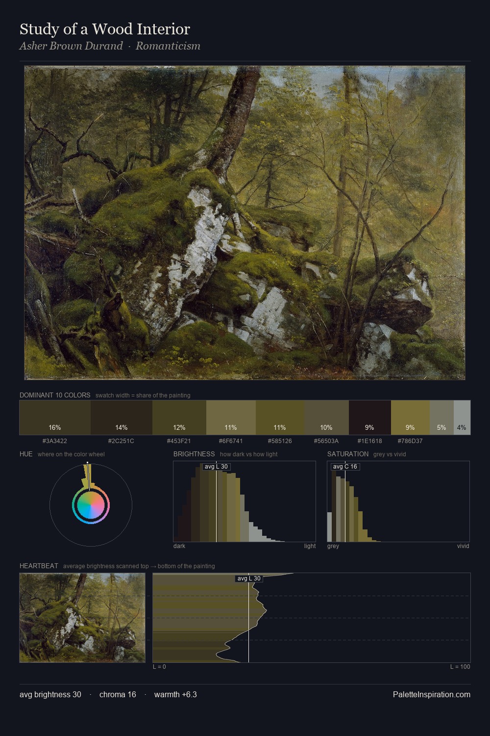Pick the 12% swatch #453F21

(x=179, y=418)
